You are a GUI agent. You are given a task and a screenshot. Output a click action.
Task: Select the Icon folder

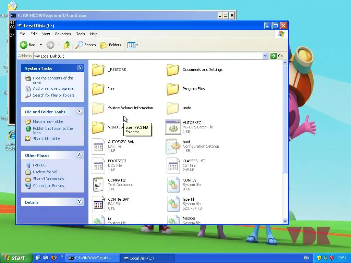[98, 89]
